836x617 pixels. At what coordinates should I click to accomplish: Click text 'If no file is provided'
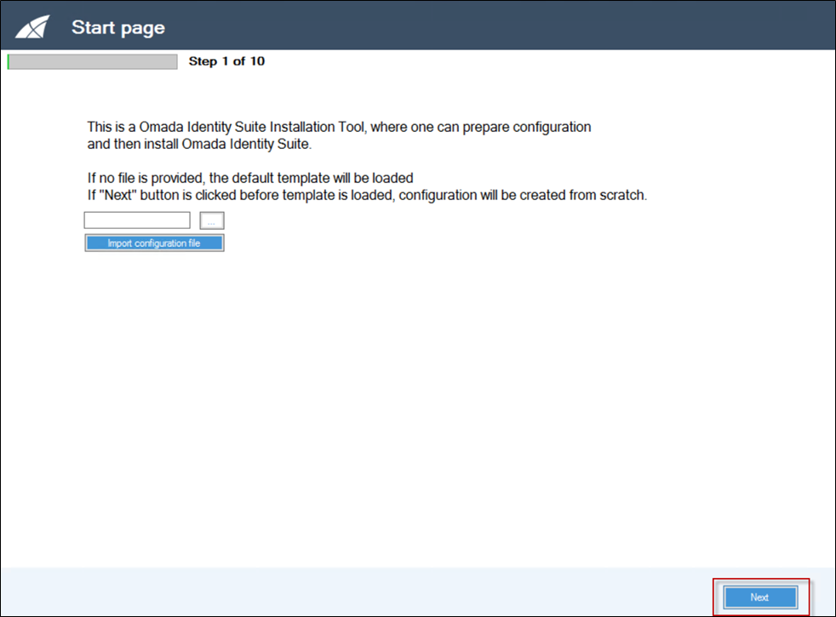(146, 178)
